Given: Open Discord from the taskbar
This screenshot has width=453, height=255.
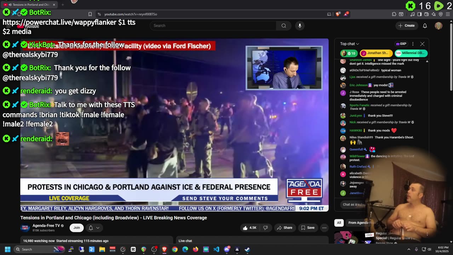Looking at the screenshot, I should coord(226,249).
